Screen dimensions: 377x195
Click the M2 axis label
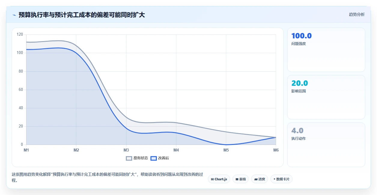(x=76, y=150)
